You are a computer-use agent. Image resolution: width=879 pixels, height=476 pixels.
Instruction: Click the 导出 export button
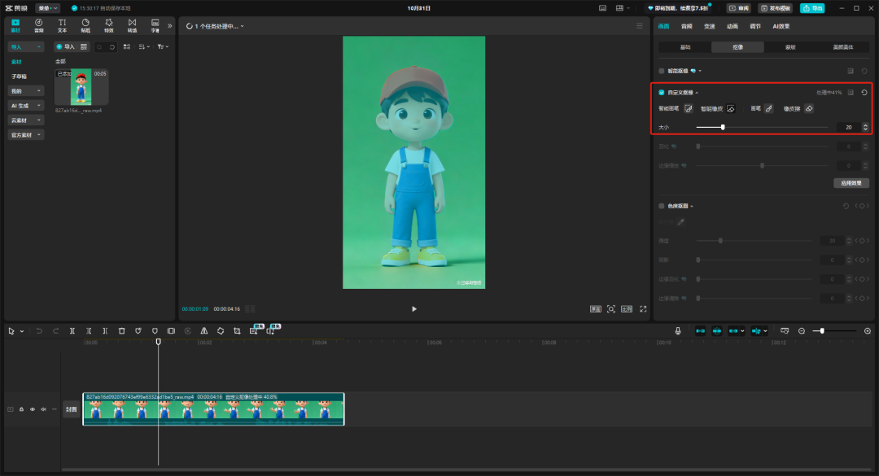[x=811, y=8]
